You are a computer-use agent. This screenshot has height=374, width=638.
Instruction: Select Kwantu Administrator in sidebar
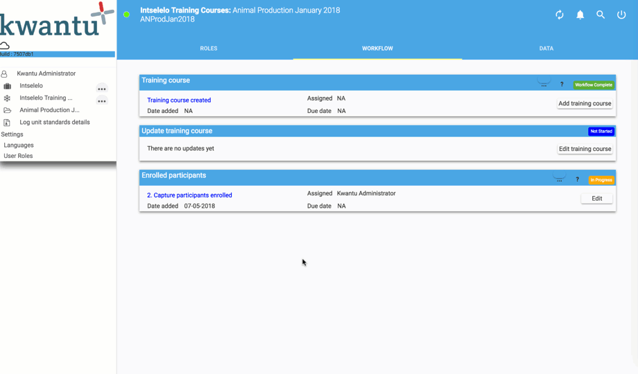pyautogui.click(x=46, y=73)
